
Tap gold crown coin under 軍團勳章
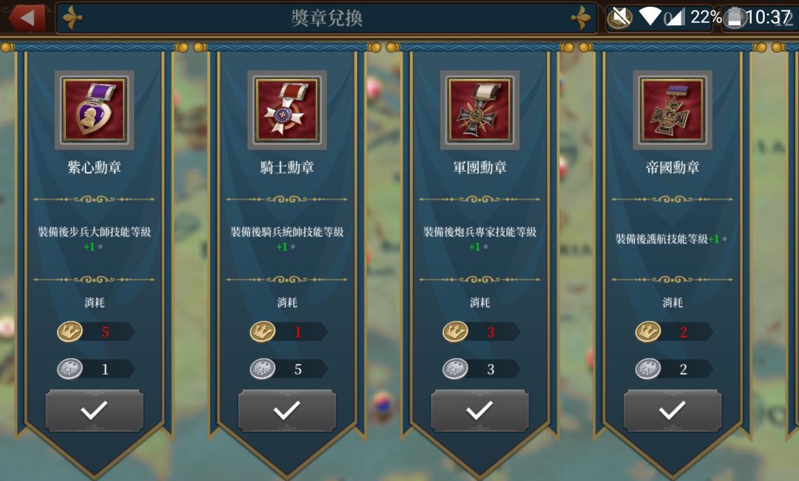tap(455, 332)
